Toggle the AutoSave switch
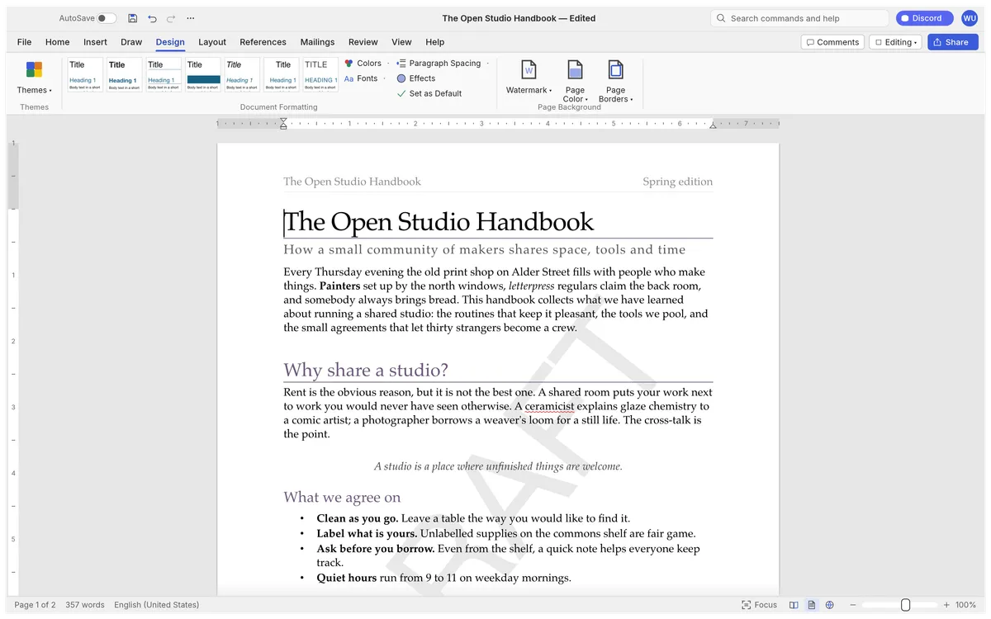The image size is (991, 619). 107,18
